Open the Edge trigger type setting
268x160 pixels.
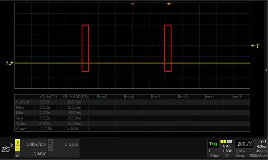point(214,156)
